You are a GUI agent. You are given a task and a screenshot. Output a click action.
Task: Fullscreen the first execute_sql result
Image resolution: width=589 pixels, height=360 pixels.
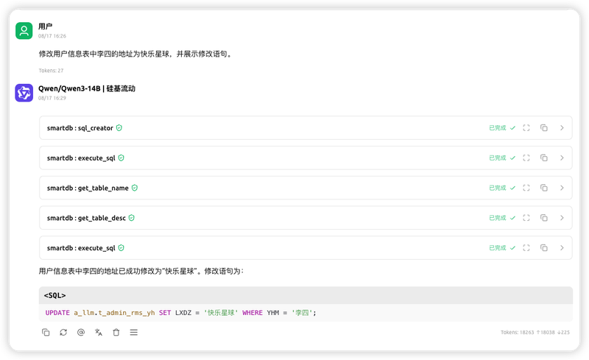(x=526, y=158)
